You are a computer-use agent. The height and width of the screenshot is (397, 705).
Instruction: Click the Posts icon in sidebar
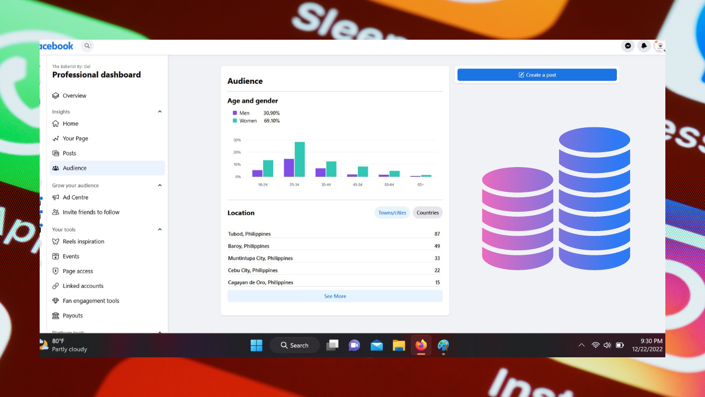[56, 153]
